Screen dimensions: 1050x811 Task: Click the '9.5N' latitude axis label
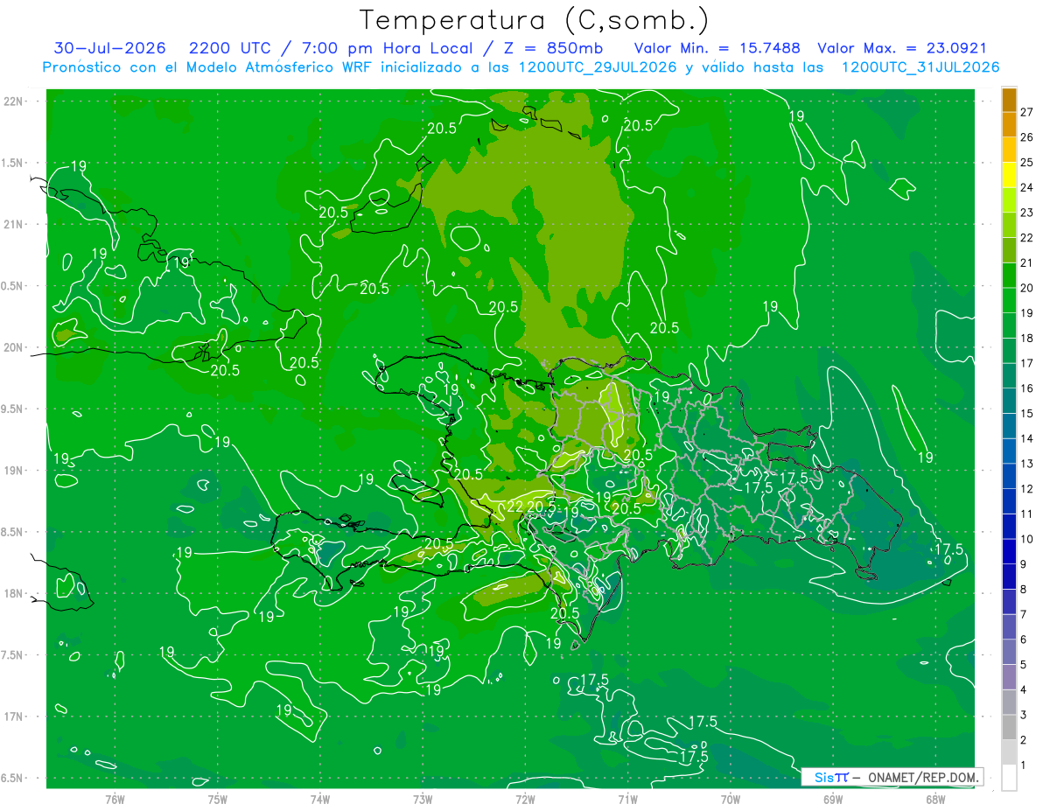point(12,409)
